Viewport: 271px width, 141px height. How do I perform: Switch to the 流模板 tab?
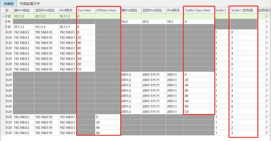9,4
